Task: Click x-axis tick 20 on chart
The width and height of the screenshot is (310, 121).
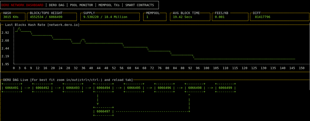Action: pyautogui.click(x=53, y=68)
